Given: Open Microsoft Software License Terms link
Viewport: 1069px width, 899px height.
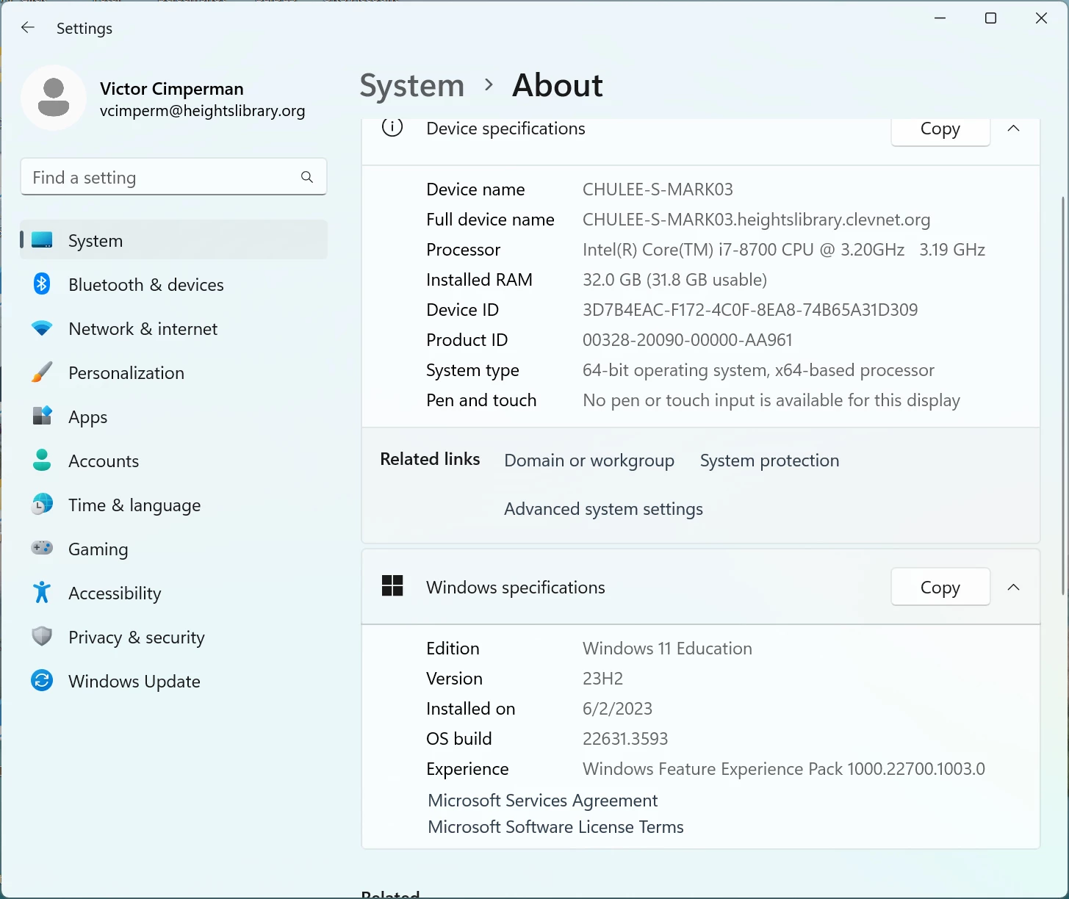Looking at the screenshot, I should point(555,827).
